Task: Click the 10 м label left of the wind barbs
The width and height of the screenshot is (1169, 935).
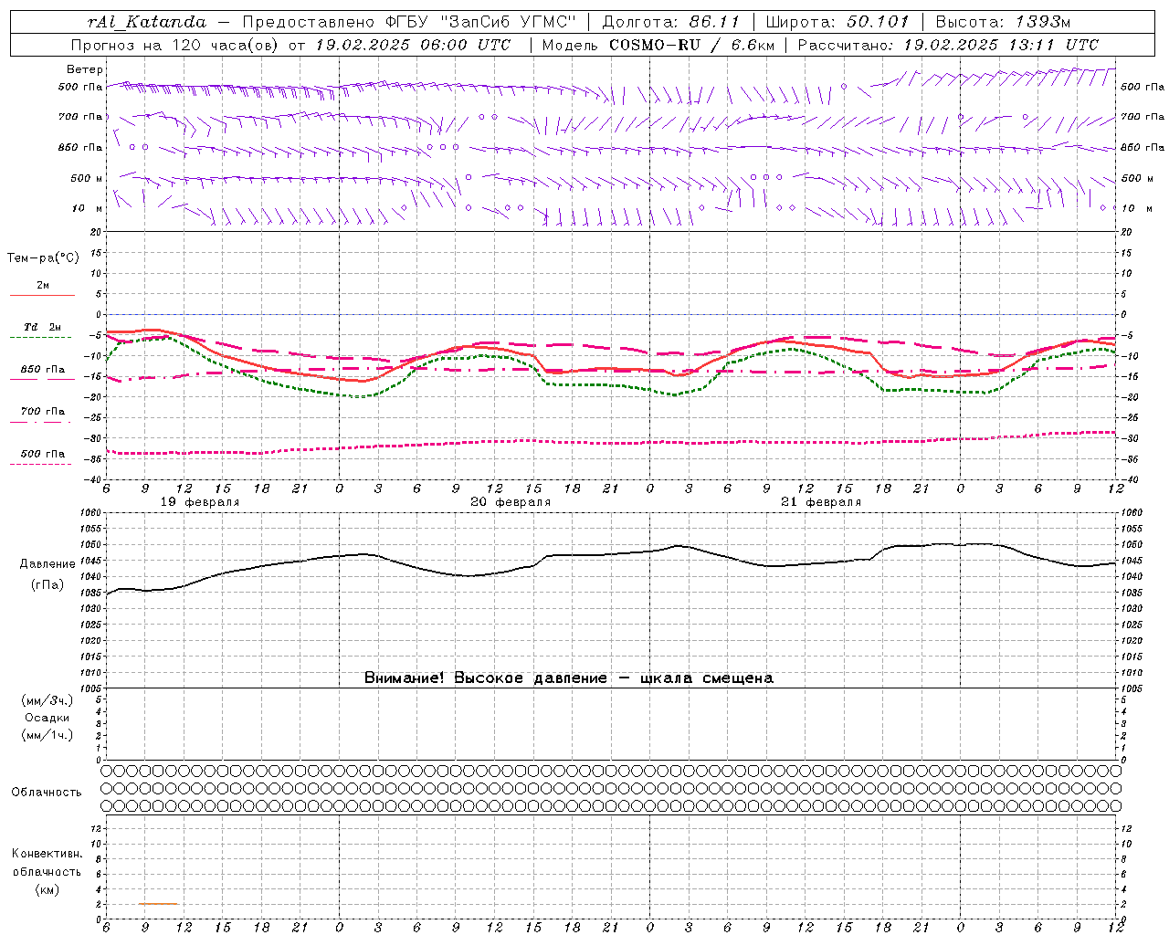Action: click(88, 208)
